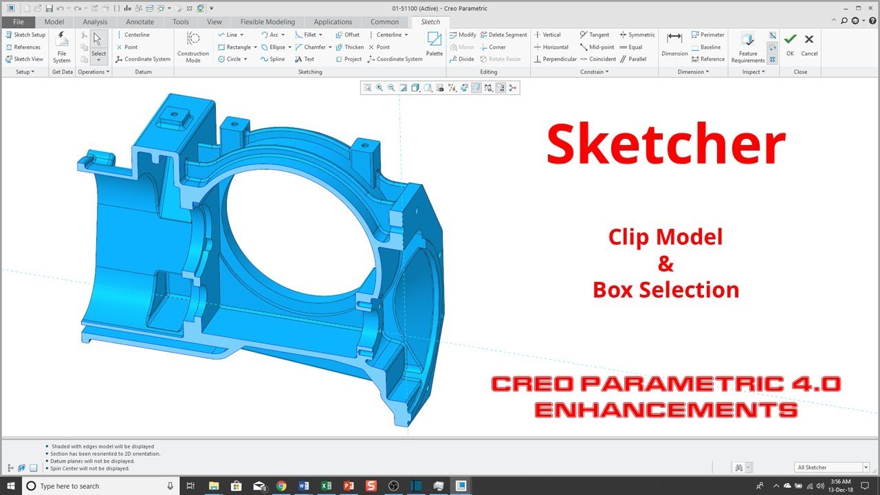This screenshot has height=495, width=880.
Task: Switch to the Analysis tab
Action: point(95,22)
